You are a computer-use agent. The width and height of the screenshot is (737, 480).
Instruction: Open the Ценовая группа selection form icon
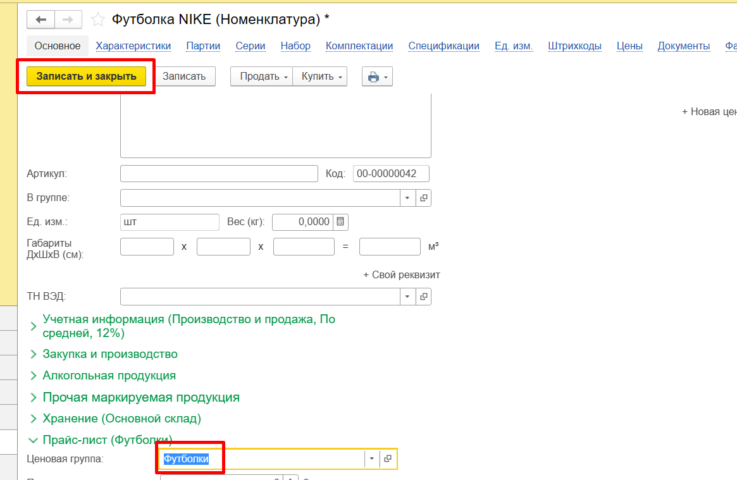[x=388, y=459]
